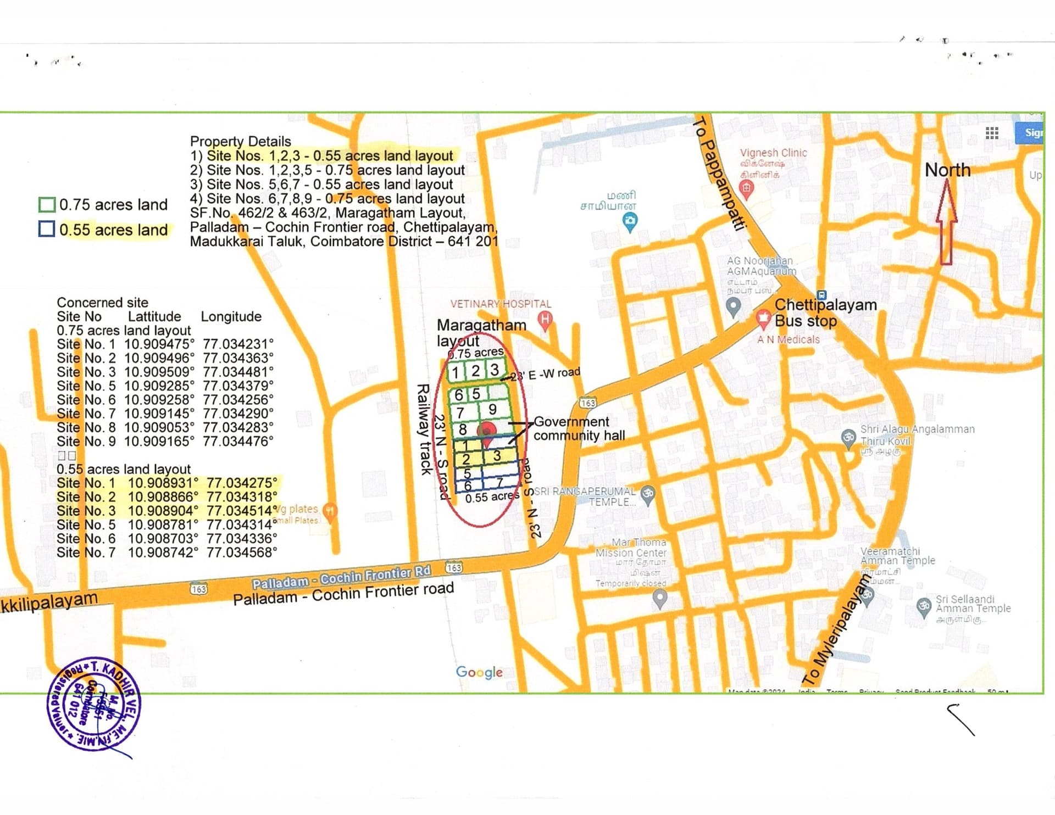
Task: Click the red dropped pin in layout
Action: pyautogui.click(x=486, y=434)
